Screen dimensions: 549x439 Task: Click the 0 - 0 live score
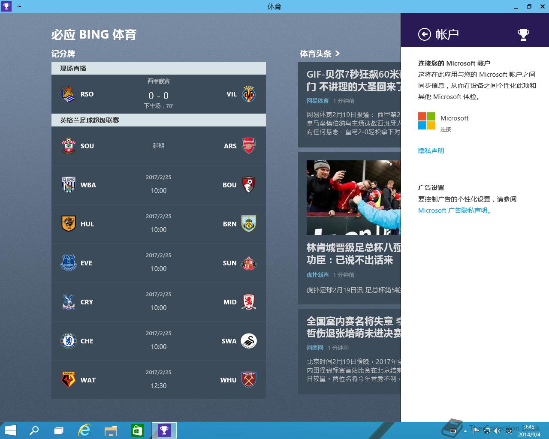click(158, 96)
